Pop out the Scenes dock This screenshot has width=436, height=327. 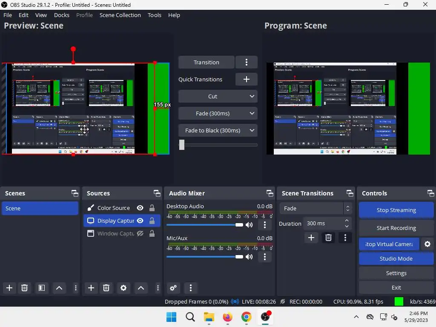(x=75, y=193)
